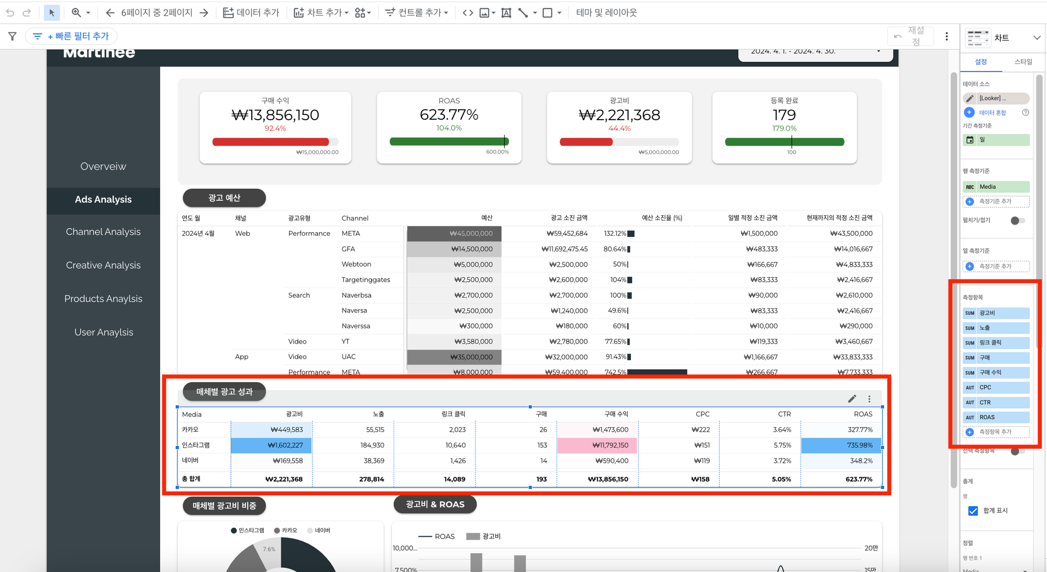Select the line drawing tool
Viewport: 1047px width, 572px height.
(523, 13)
